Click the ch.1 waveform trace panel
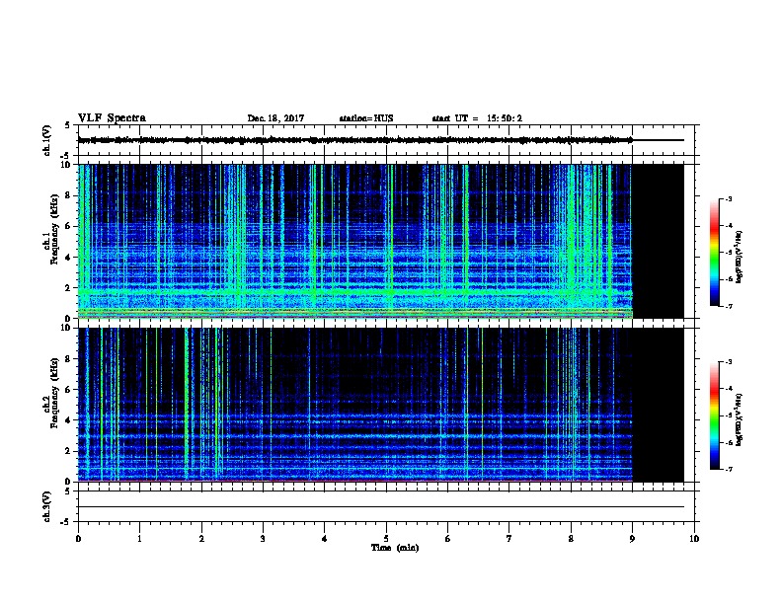 388,140
